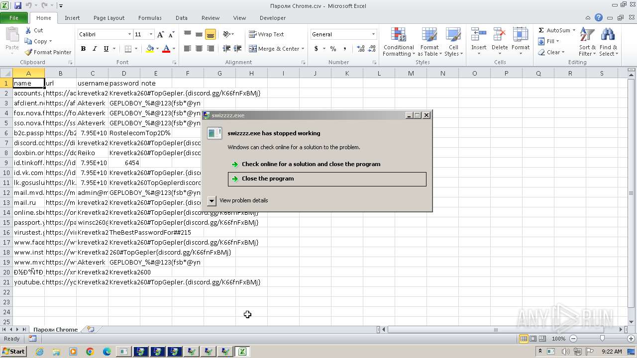Switch to Page Break Preview in status bar
The height and width of the screenshot is (358, 637).
point(542,339)
